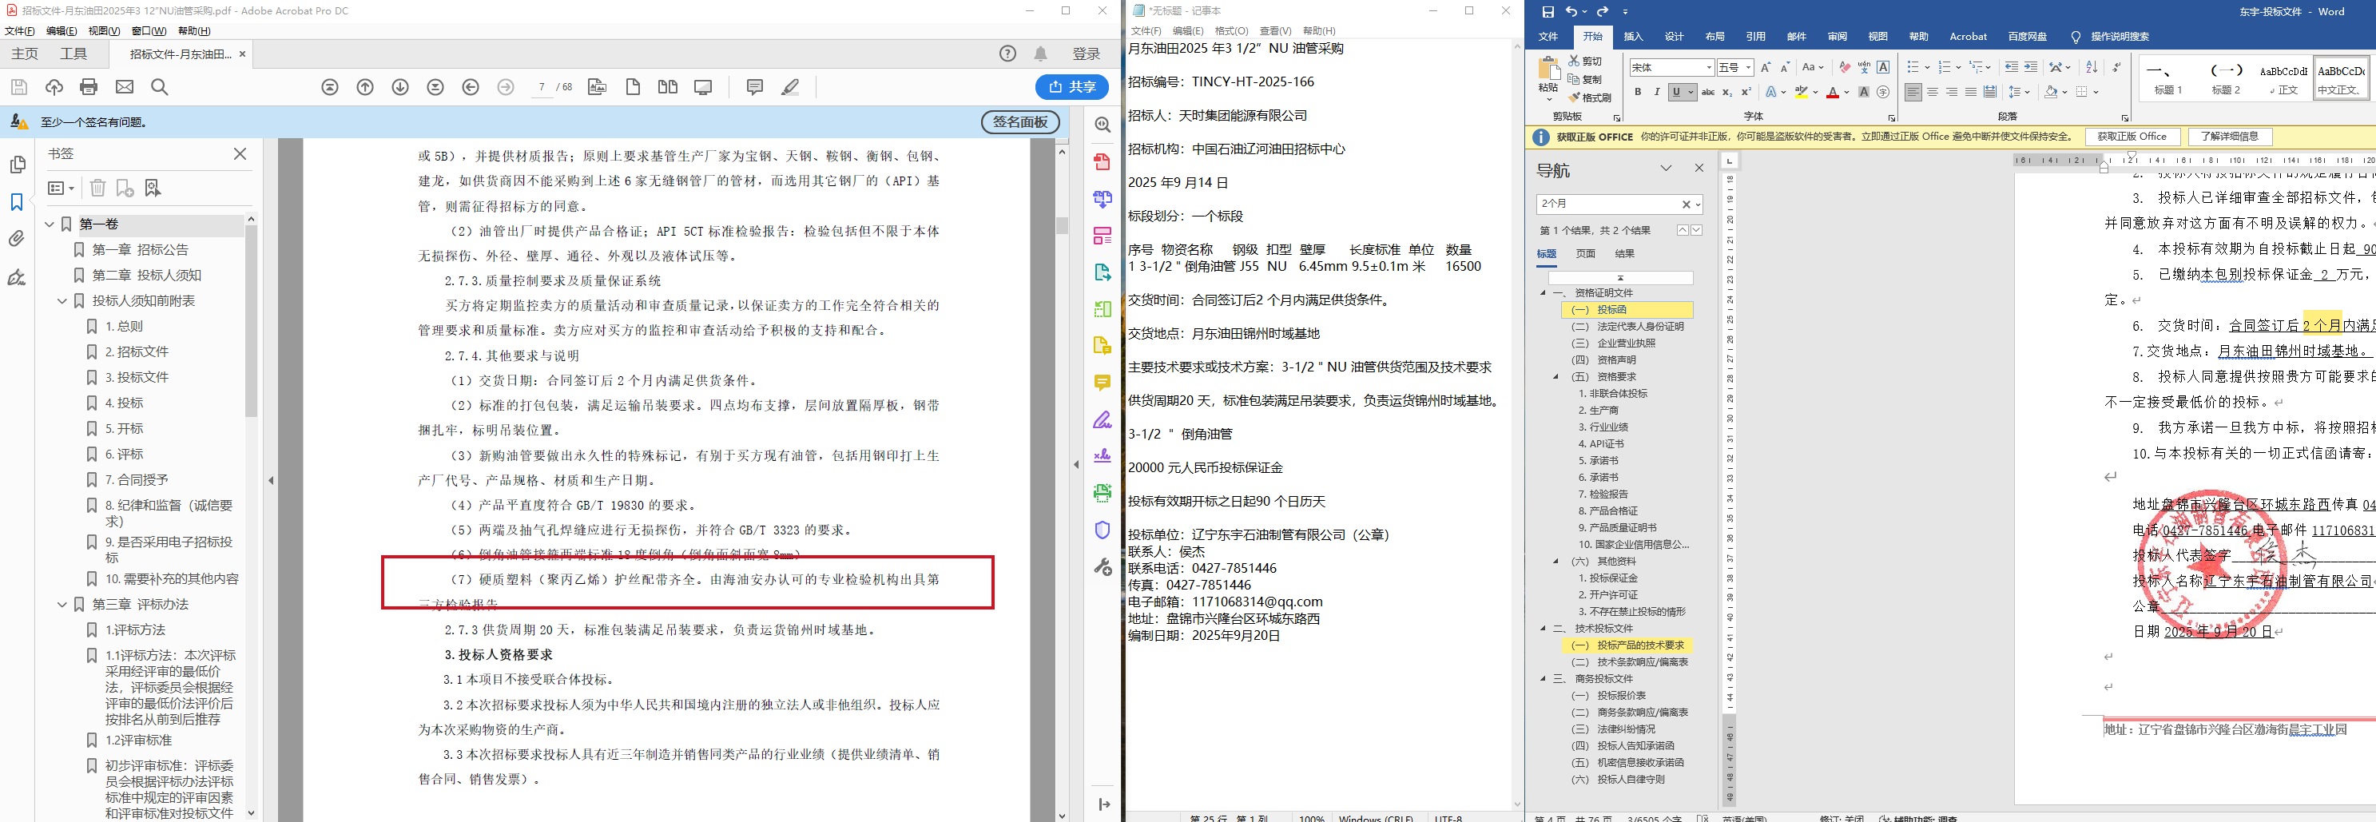This screenshot has height=822, width=2376.
Task: Jump to the last page in Acrobat
Action: pyautogui.click(x=435, y=87)
